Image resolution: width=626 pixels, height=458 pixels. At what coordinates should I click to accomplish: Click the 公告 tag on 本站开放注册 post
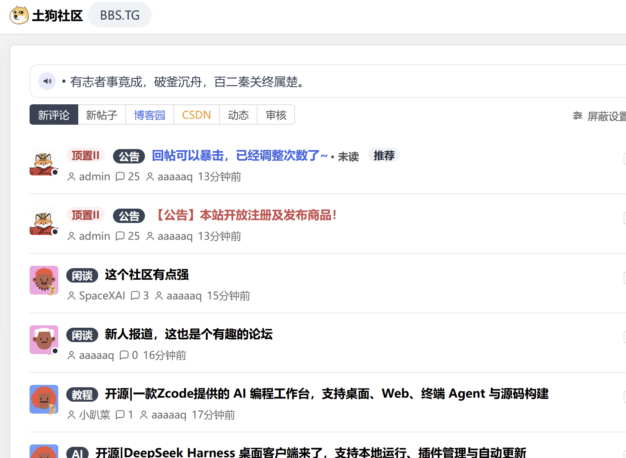129,215
